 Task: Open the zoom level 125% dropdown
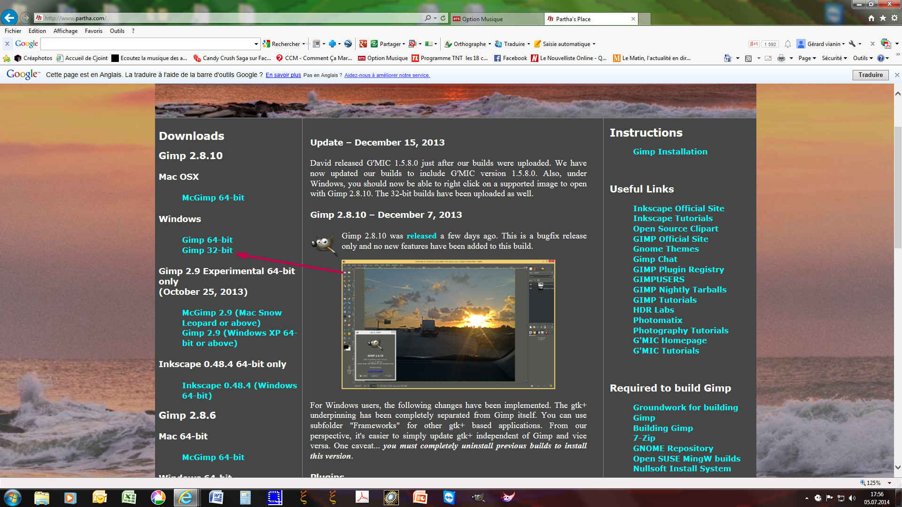pyautogui.click(x=889, y=483)
